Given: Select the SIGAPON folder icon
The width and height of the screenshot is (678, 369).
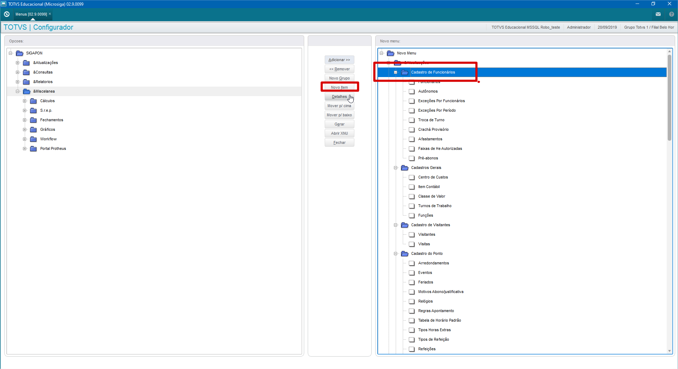Looking at the screenshot, I should click(x=19, y=53).
